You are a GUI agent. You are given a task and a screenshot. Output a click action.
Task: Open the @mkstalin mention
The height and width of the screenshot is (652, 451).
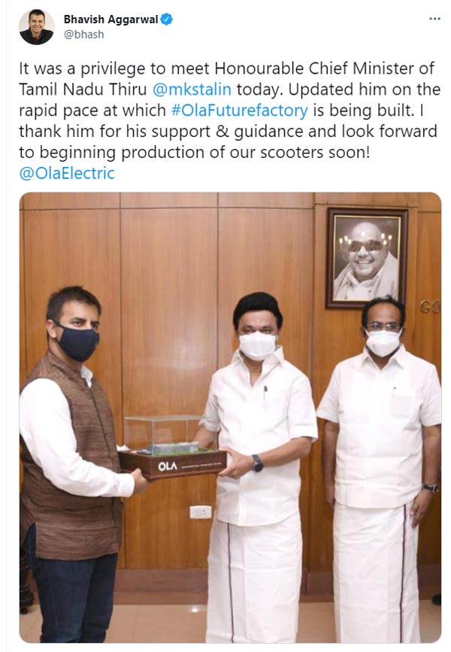[192, 89]
